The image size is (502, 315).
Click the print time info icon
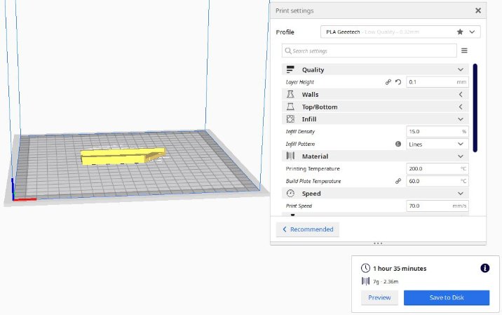[484, 268]
